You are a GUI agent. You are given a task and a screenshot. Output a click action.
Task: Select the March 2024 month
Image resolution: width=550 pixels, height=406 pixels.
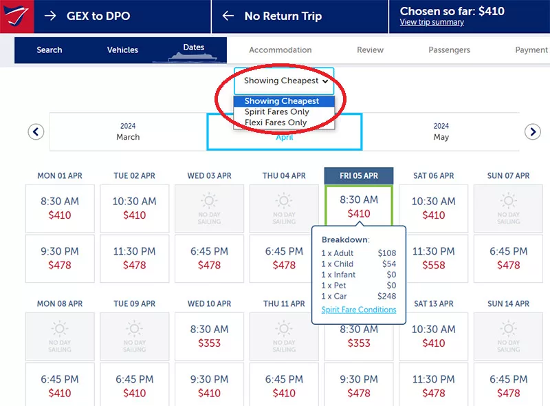(128, 131)
